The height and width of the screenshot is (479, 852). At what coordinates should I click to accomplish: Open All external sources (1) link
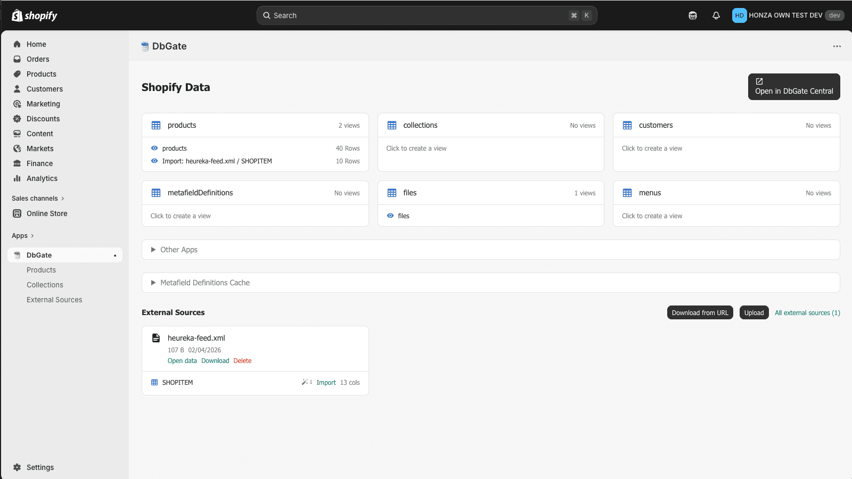[x=807, y=312]
